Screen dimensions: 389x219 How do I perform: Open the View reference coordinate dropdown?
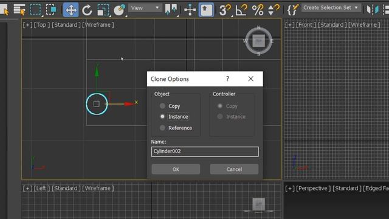point(145,8)
